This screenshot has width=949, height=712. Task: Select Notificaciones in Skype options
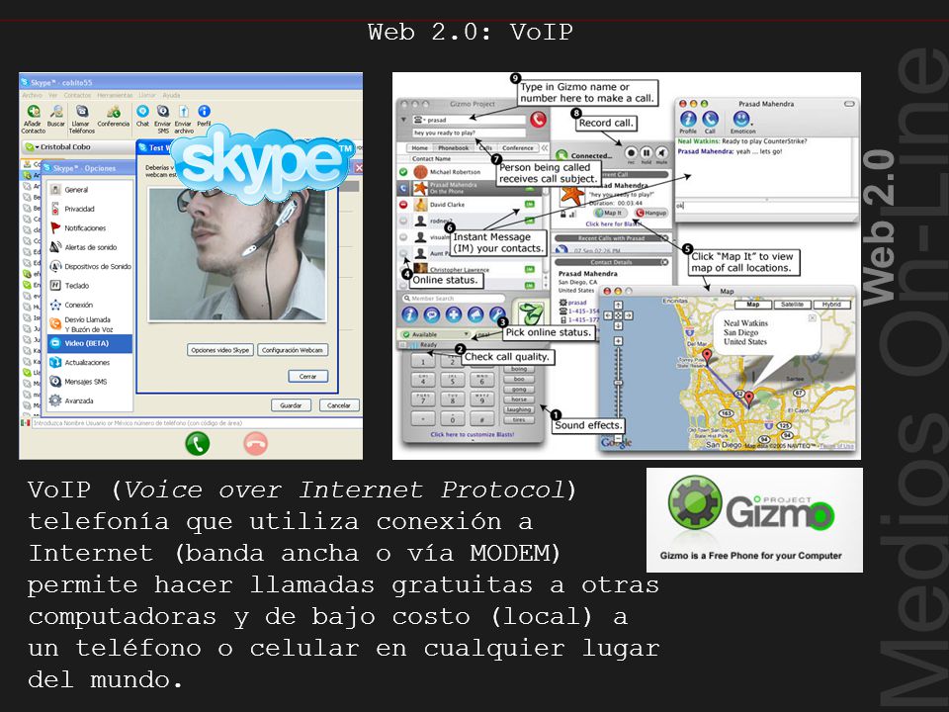(90, 228)
